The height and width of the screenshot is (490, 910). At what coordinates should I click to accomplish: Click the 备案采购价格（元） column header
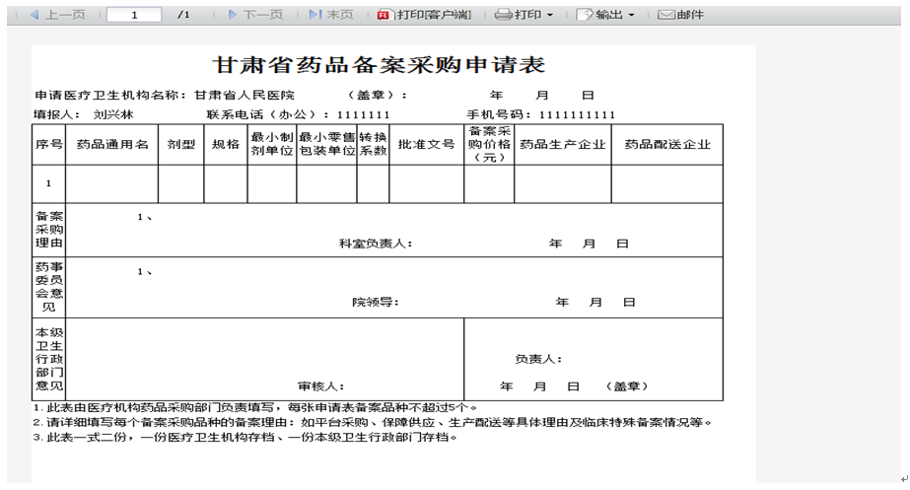(x=489, y=144)
